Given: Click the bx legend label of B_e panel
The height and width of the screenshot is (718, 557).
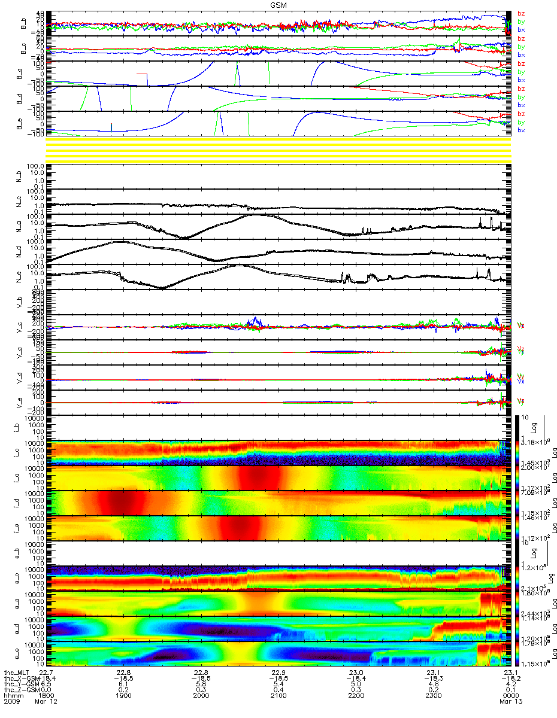Looking at the screenshot, I should coord(521,130).
